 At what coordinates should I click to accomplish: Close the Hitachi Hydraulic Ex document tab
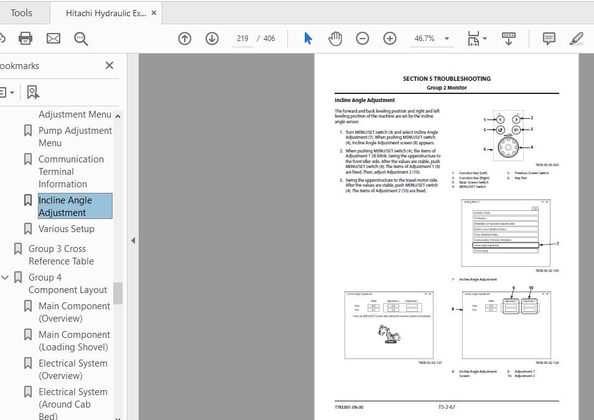click(154, 13)
